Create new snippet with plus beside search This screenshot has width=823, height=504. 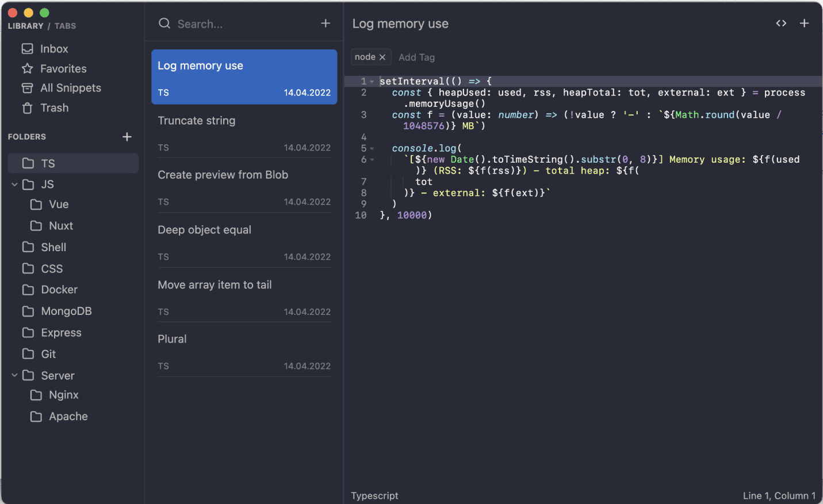[x=326, y=24]
